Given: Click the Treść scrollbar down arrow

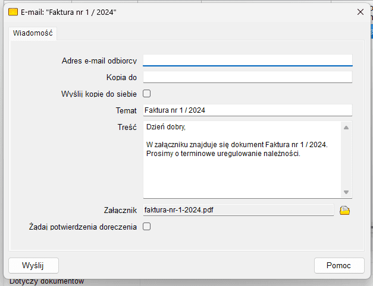Looking at the screenshot, I should tap(346, 192).
